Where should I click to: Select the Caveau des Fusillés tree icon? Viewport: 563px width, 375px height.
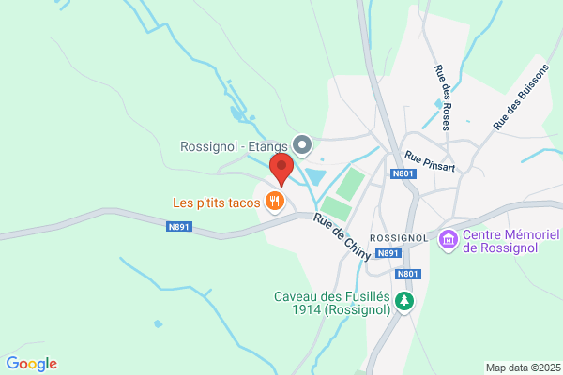coord(404,302)
